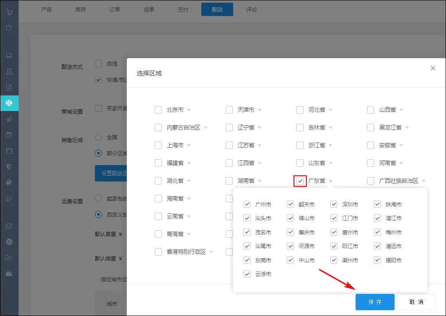Viewport: 446px width, 316px height.
Task: Expand the 广西壮族自治区 dropdown arrow
Action: coord(424,181)
